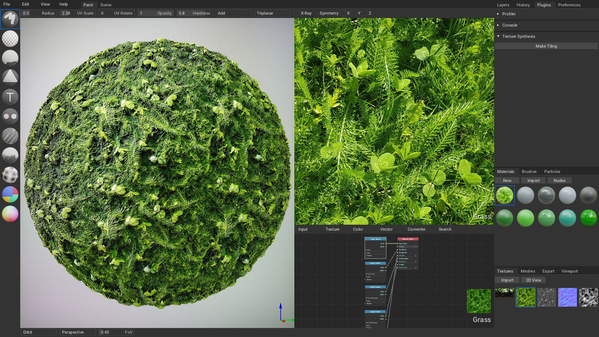Select the Fill tool
The image size is (599, 337).
tap(10, 58)
